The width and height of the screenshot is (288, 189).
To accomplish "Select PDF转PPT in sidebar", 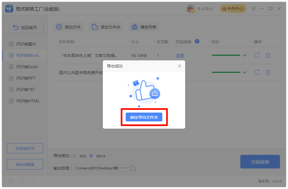I will (x=25, y=78).
